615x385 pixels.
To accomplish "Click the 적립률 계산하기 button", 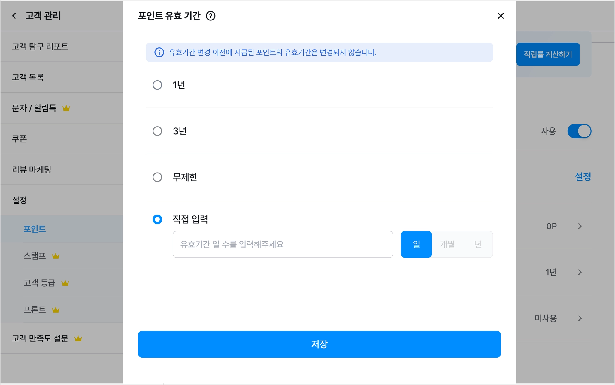I will 548,54.
